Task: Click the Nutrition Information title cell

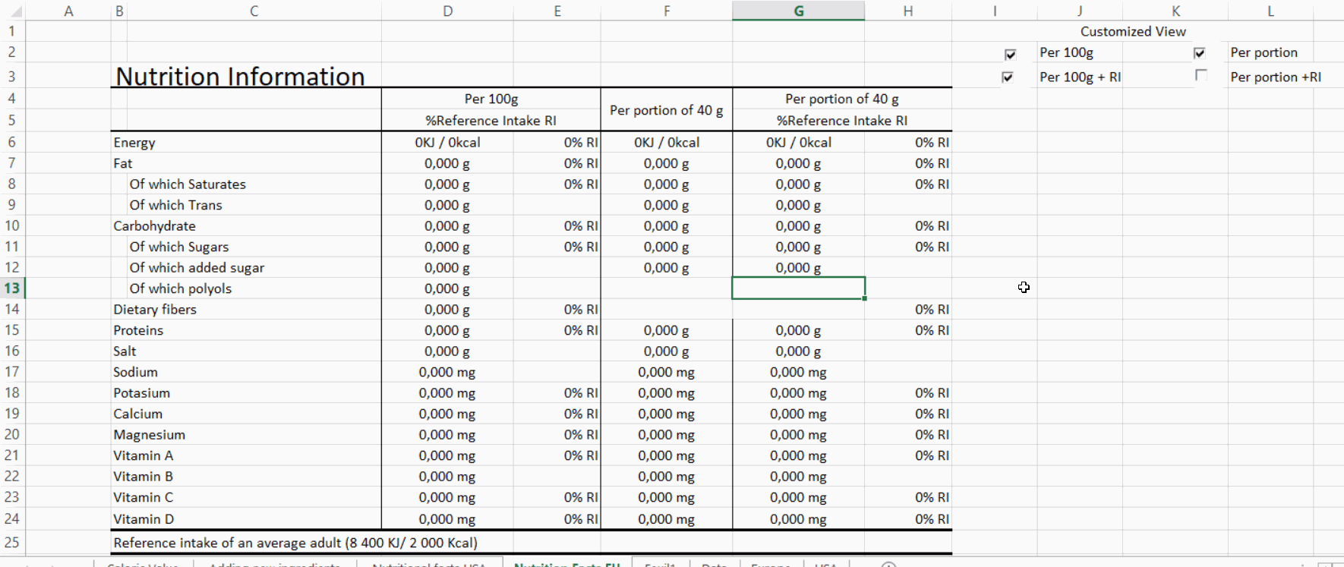Action: [240, 76]
